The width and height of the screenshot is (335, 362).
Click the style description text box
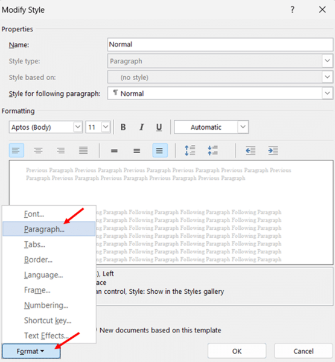[214, 286]
